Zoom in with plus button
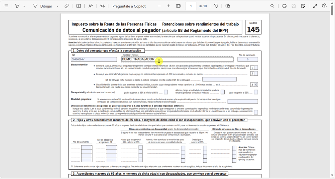 [x=169, y=6]
